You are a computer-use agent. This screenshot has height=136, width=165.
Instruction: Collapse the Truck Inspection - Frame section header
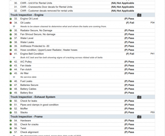point(26,117)
